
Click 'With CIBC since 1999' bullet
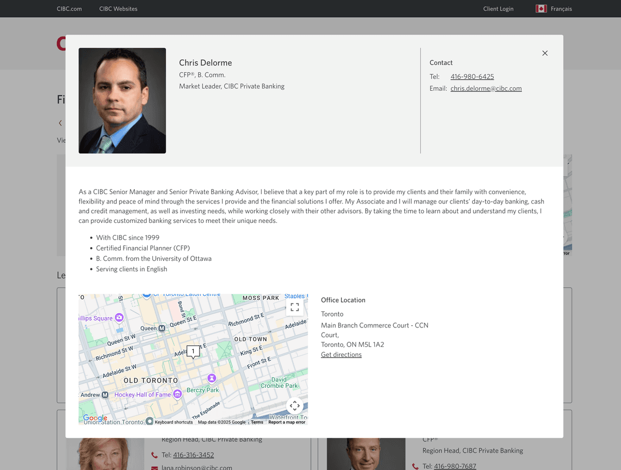point(128,238)
